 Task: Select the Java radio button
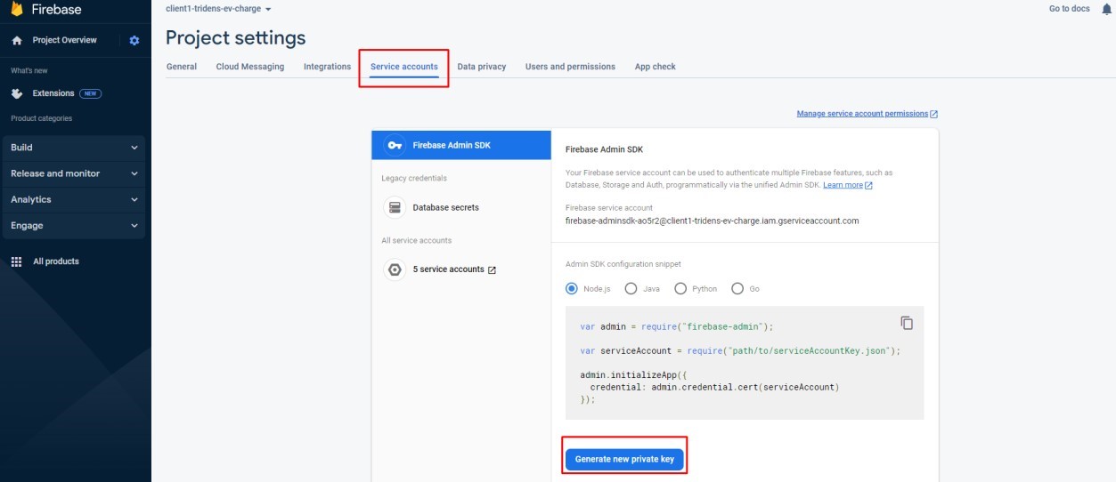coord(631,288)
